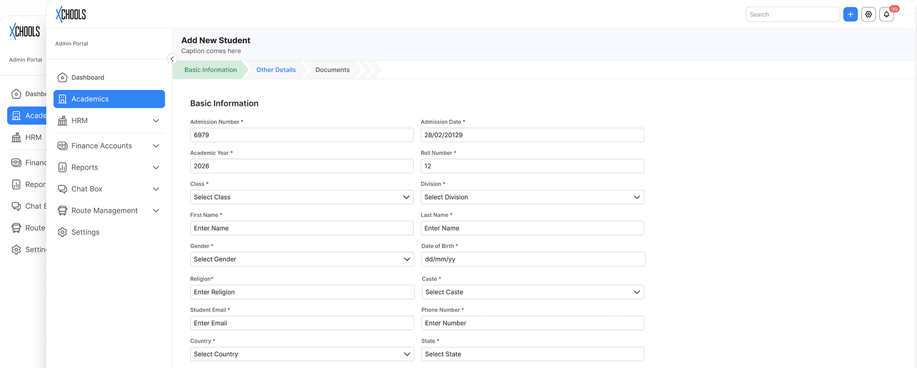Click the Enter Religion field
917x368 pixels.
302,292
